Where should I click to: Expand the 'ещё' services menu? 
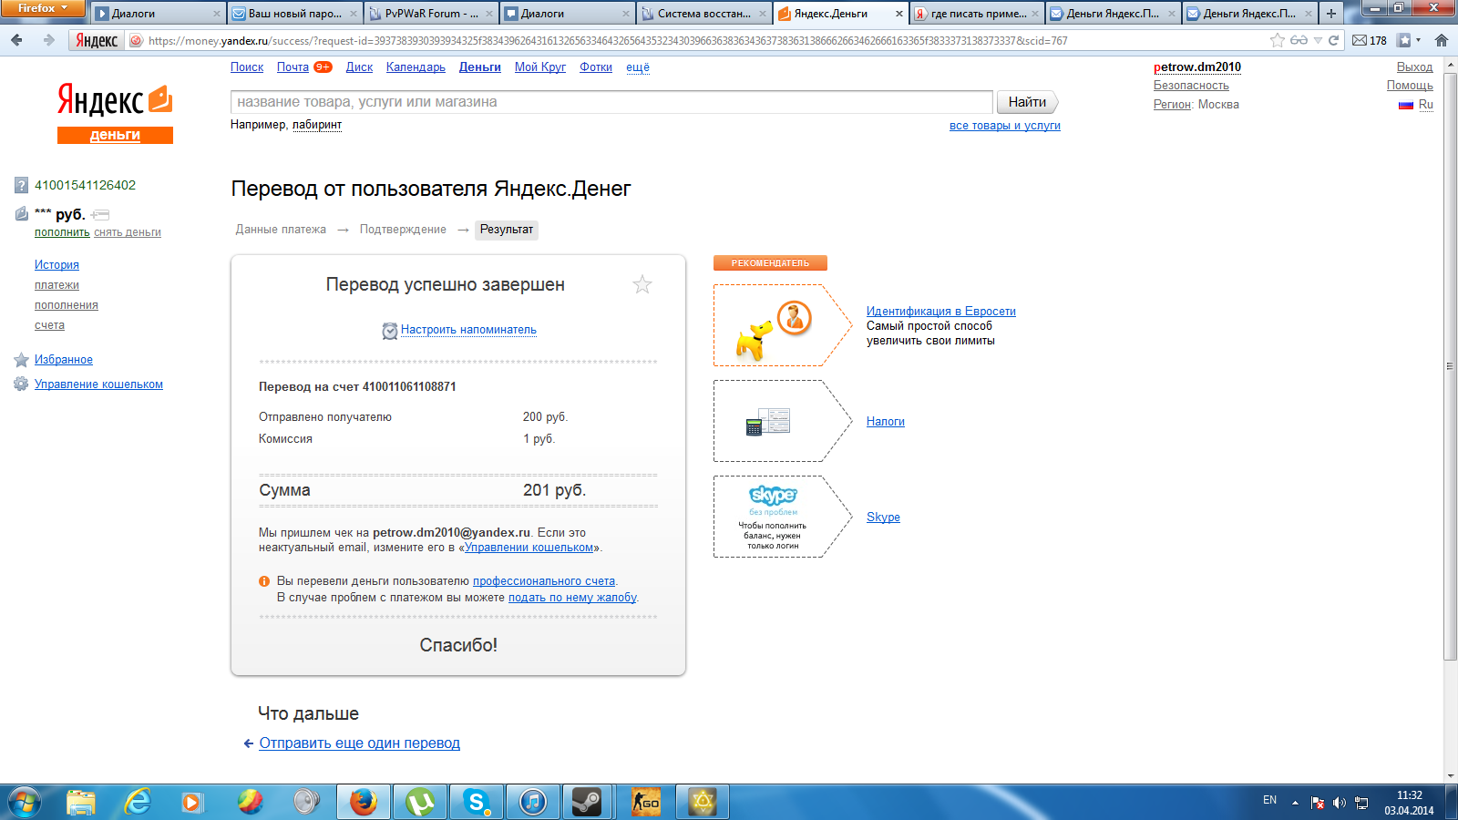tap(638, 67)
